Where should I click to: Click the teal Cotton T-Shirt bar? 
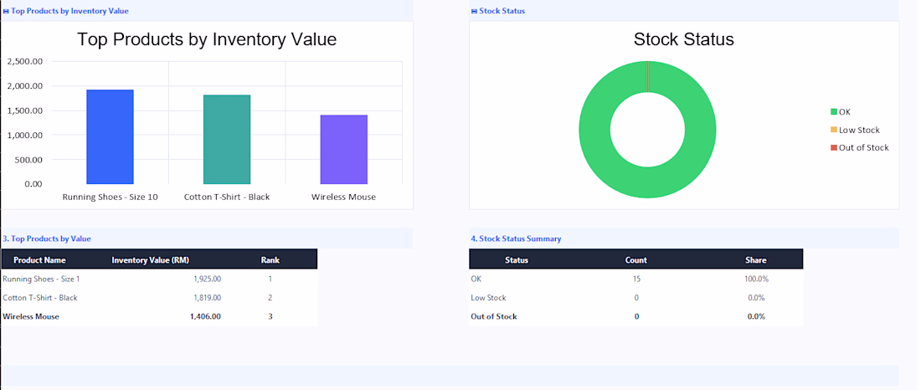tap(227, 139)
